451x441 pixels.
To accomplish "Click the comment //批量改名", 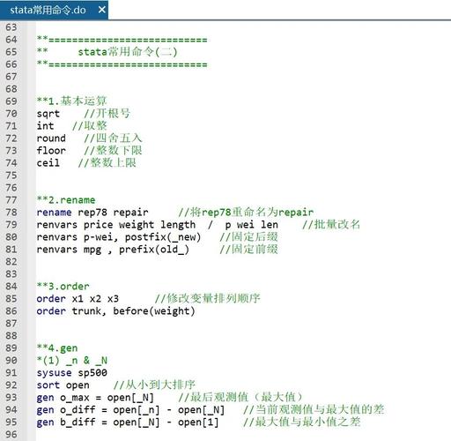I will tap(331, 225).
